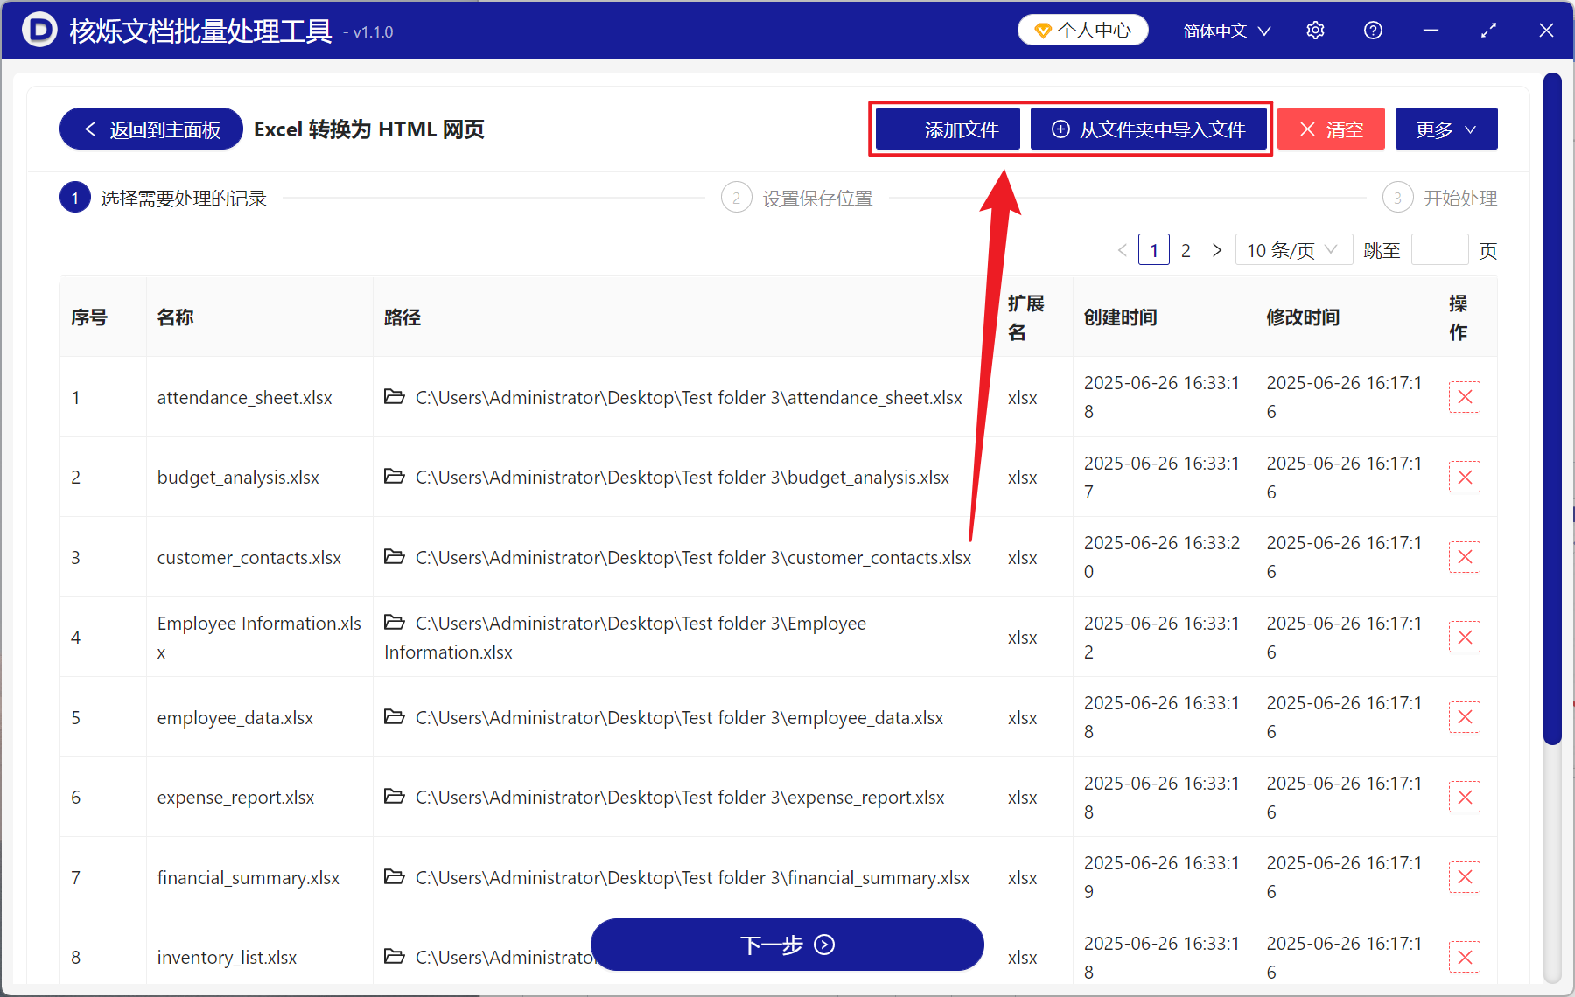The width and height of the screenshot is (1575, 997).
Task: Click the app logo icon top left
Action: [38, 30]
